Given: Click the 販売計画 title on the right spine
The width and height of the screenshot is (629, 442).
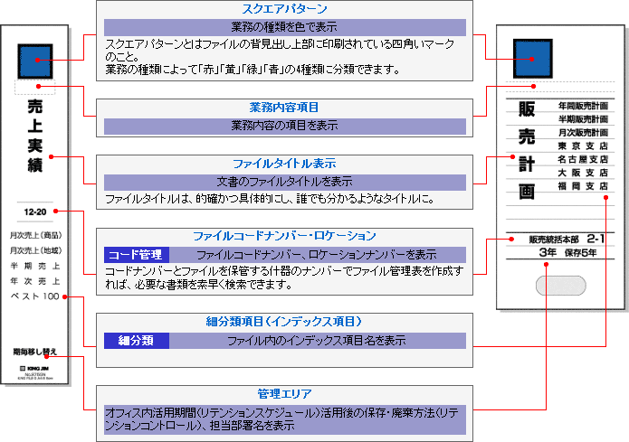Looking at the screenshot, I should 527,150.
